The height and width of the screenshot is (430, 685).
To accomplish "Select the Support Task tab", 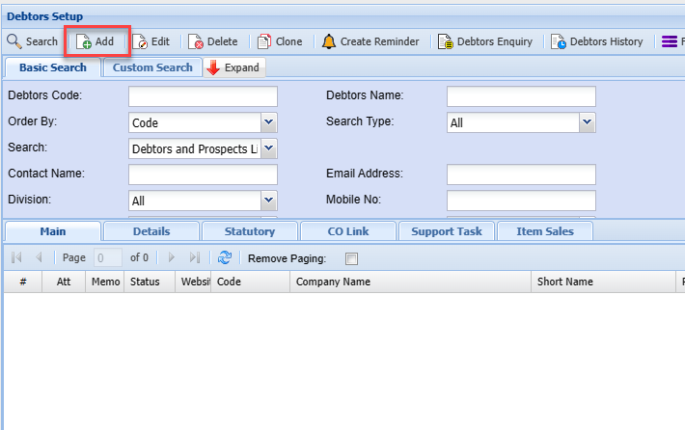I will pyautogui.click(x=447, y=231).
